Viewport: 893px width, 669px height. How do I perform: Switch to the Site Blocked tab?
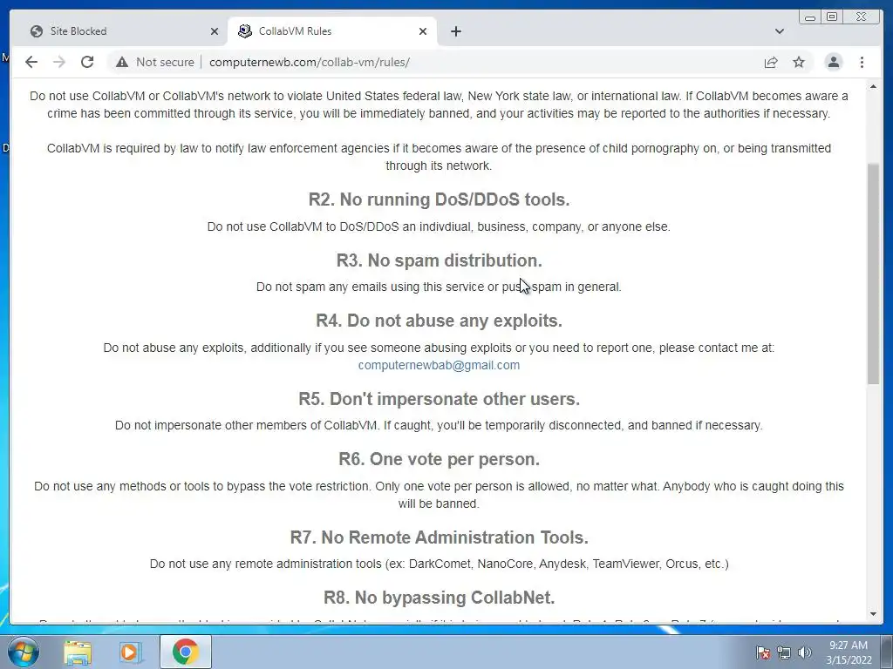[x=118, y=31]
